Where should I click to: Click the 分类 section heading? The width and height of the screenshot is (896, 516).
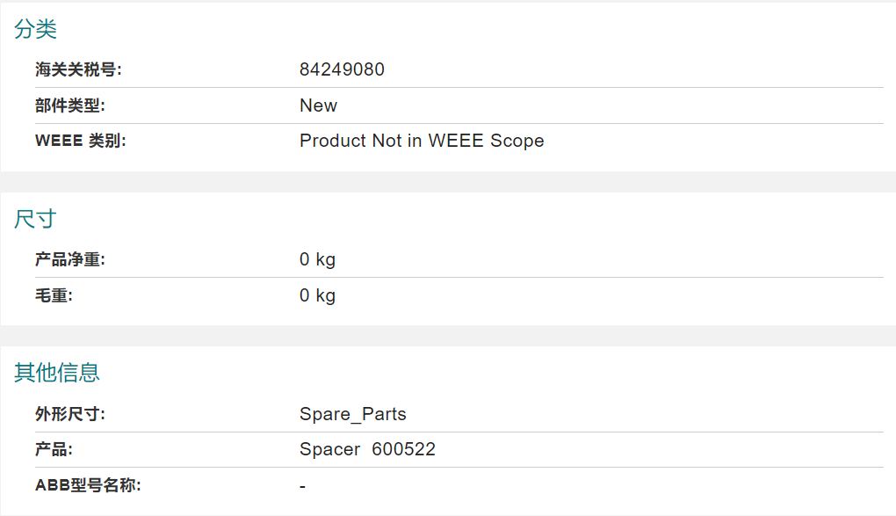pyautogui.click(x=35, y=29)
